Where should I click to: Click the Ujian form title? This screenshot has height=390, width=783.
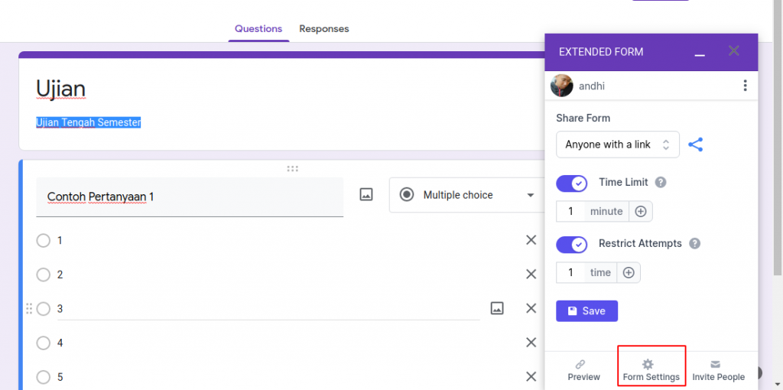[x=61, y=89]
